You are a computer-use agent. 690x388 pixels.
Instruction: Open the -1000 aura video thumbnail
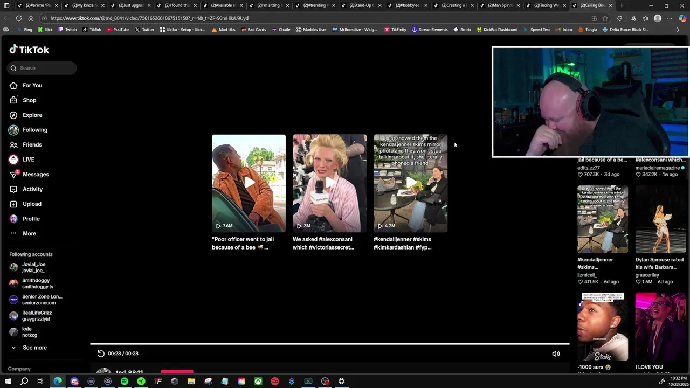click(x=603, y=327)
